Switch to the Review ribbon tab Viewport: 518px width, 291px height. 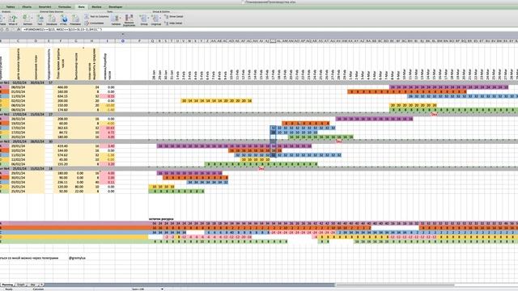(96, 6)
